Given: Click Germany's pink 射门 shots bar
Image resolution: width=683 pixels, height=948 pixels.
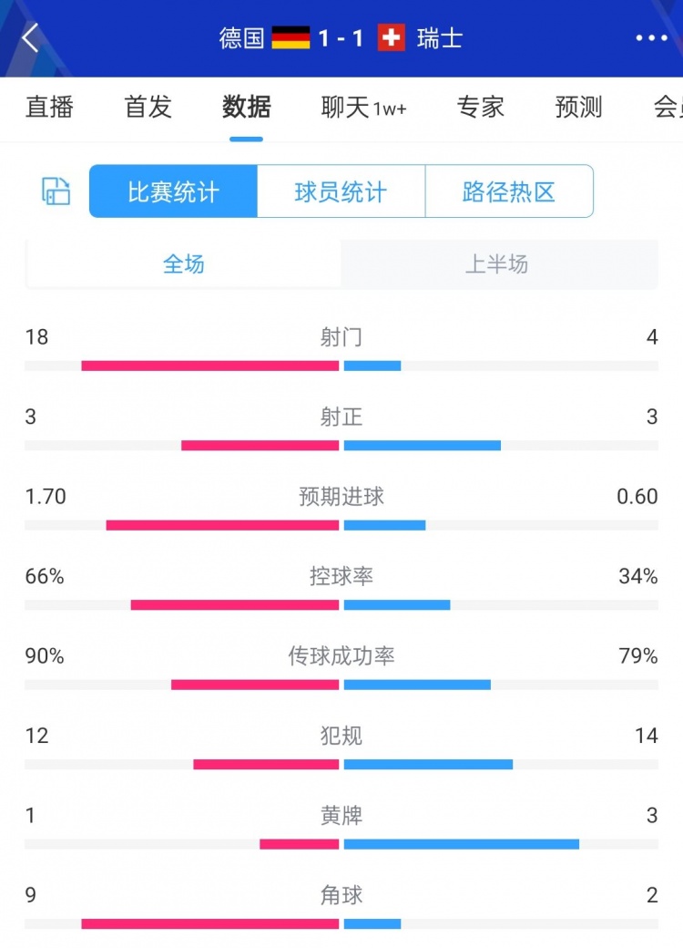Looking at the screenshot, I should [x=209, y=366].
